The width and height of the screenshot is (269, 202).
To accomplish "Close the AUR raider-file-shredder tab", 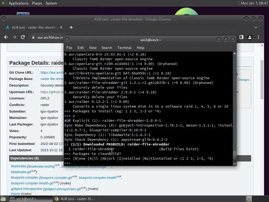I will point(61,27).
